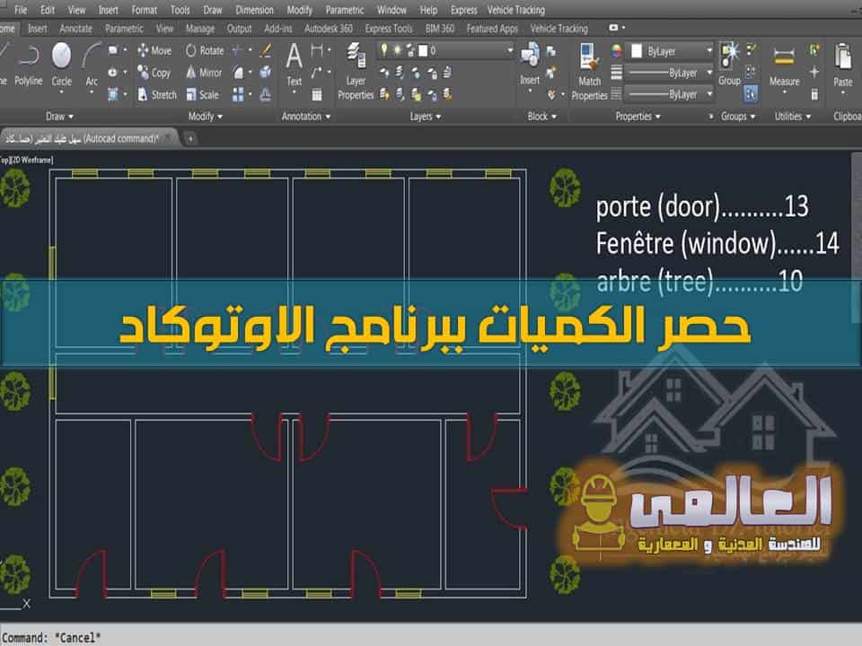Open the Format menu
The image size is (862, 646).
click(144, 10)
